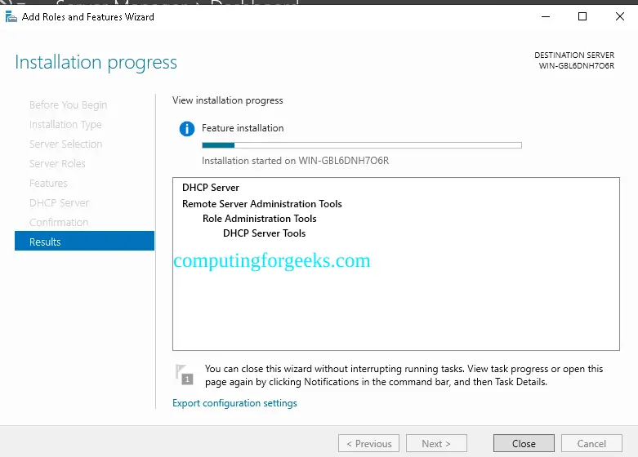Click the DESTINATION SERVER name text
The width and height of the screenshot is (638, 457).
tap(577, 65)
